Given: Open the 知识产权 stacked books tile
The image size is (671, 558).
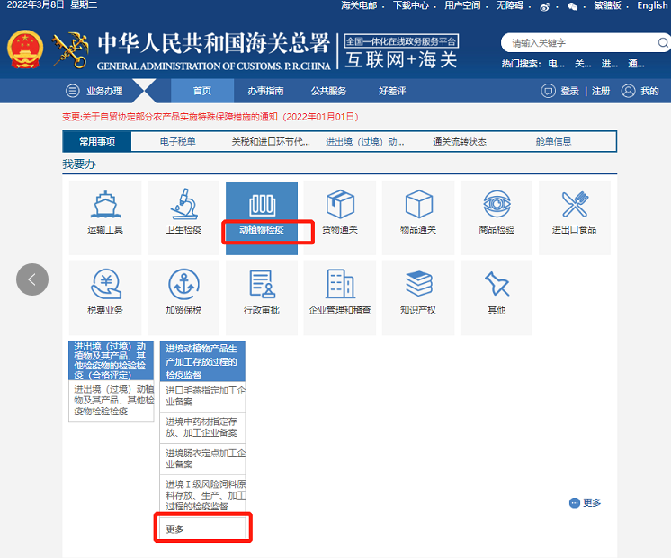Looking at the screenshot, I should tap(418, 297).
